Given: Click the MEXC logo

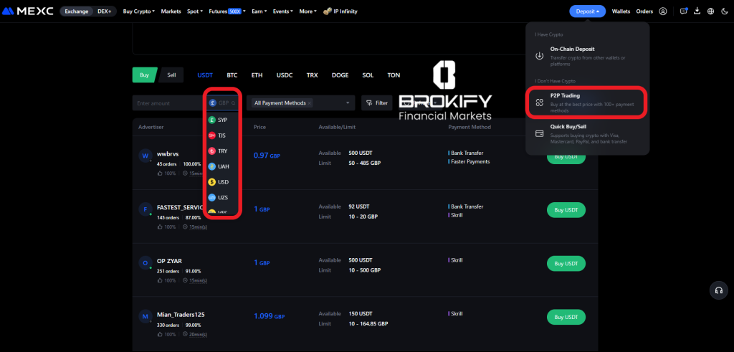Looking at the screenshot, I should [27, 11].
